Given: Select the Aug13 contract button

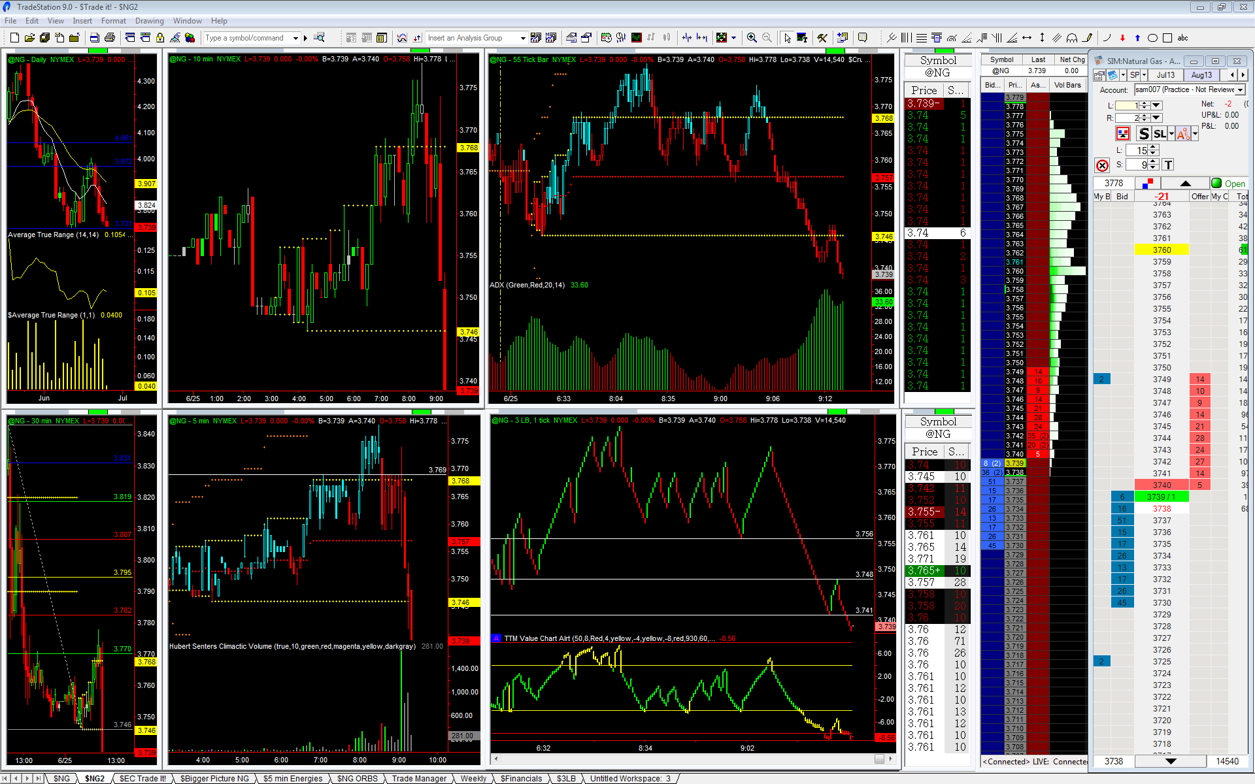Looking at the screenshot, I should [x=1201, y=75].
